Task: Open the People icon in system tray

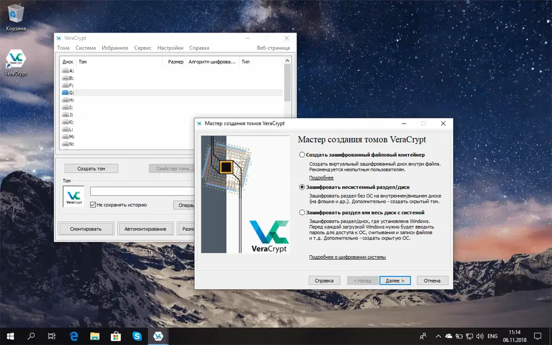Action: (x=423, y=336)
